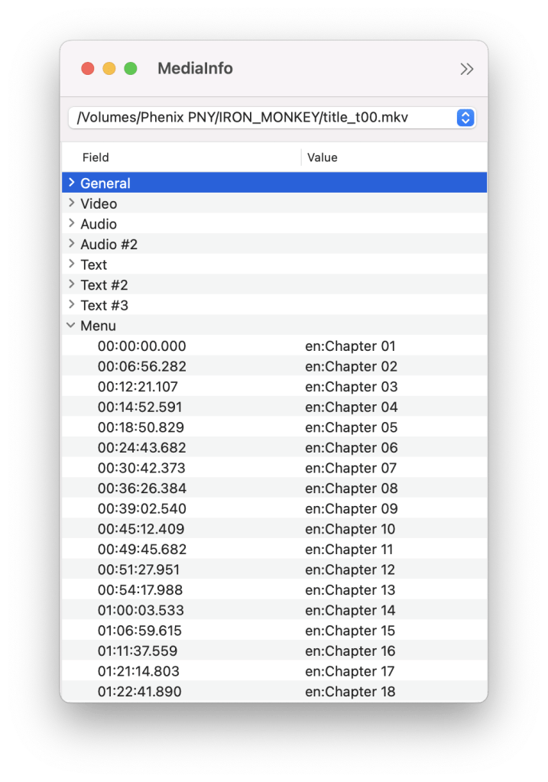Expand the Text #2 section
The width and height of the screenshot is (548, 782).
[71, 284]
